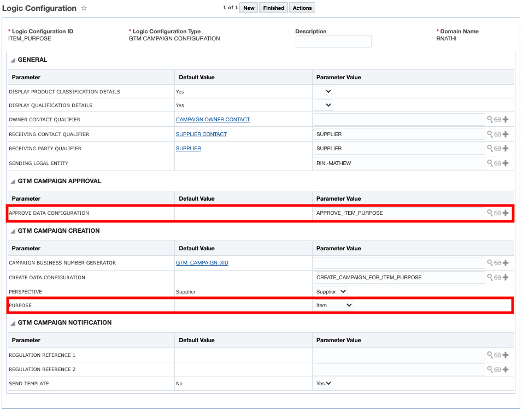Search Regulation Reference 2 value
The width and height of the screenshot is (523, 411).
click(490, 369)
